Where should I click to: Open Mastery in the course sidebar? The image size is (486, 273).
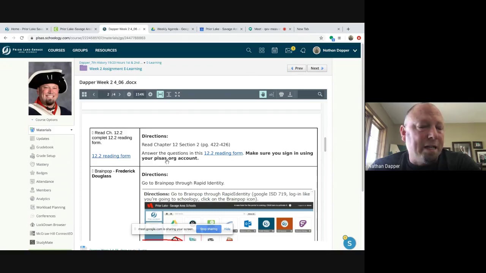click(x=43, y=165)
